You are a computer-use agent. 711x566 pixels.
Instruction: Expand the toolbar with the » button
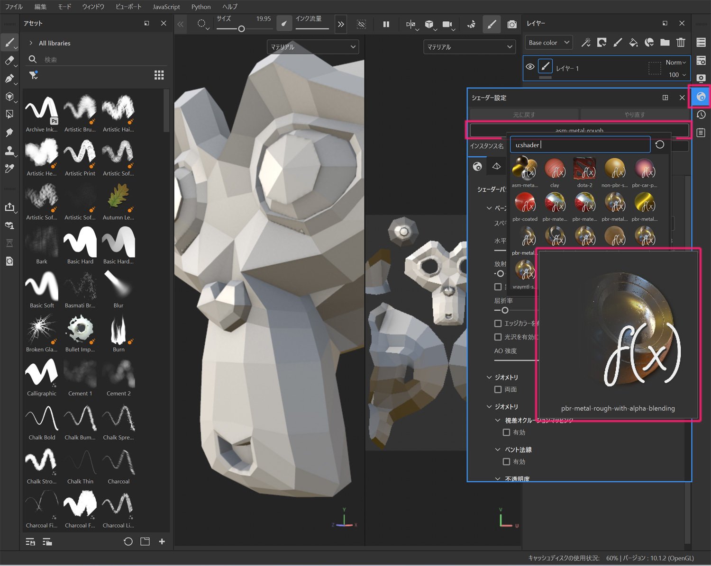pyautogui.click(x=341, y=24)
